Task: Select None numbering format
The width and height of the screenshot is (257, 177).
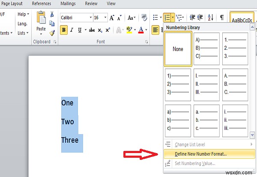Action: pos(178,49)
